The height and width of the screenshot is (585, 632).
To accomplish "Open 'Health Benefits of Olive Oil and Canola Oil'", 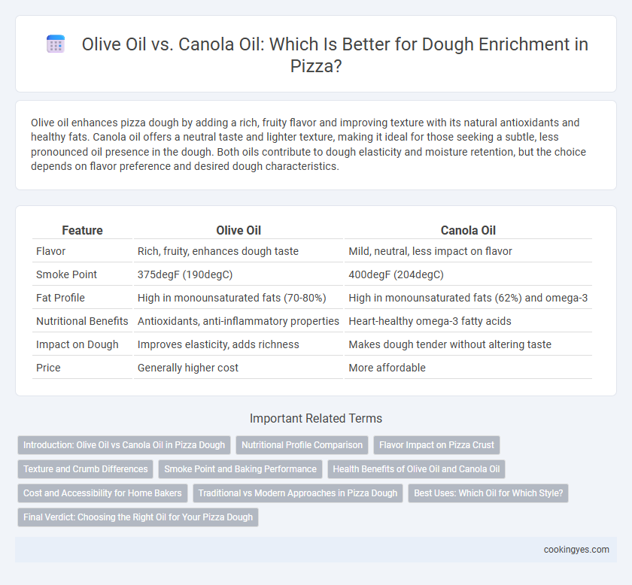I will [x=416, y=469].
